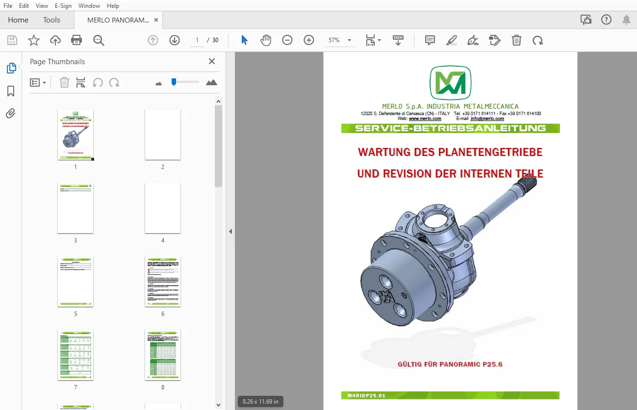Screen dimensions: 637x410
Task: Open the Edit menu
Action: [x=24, y=6]
